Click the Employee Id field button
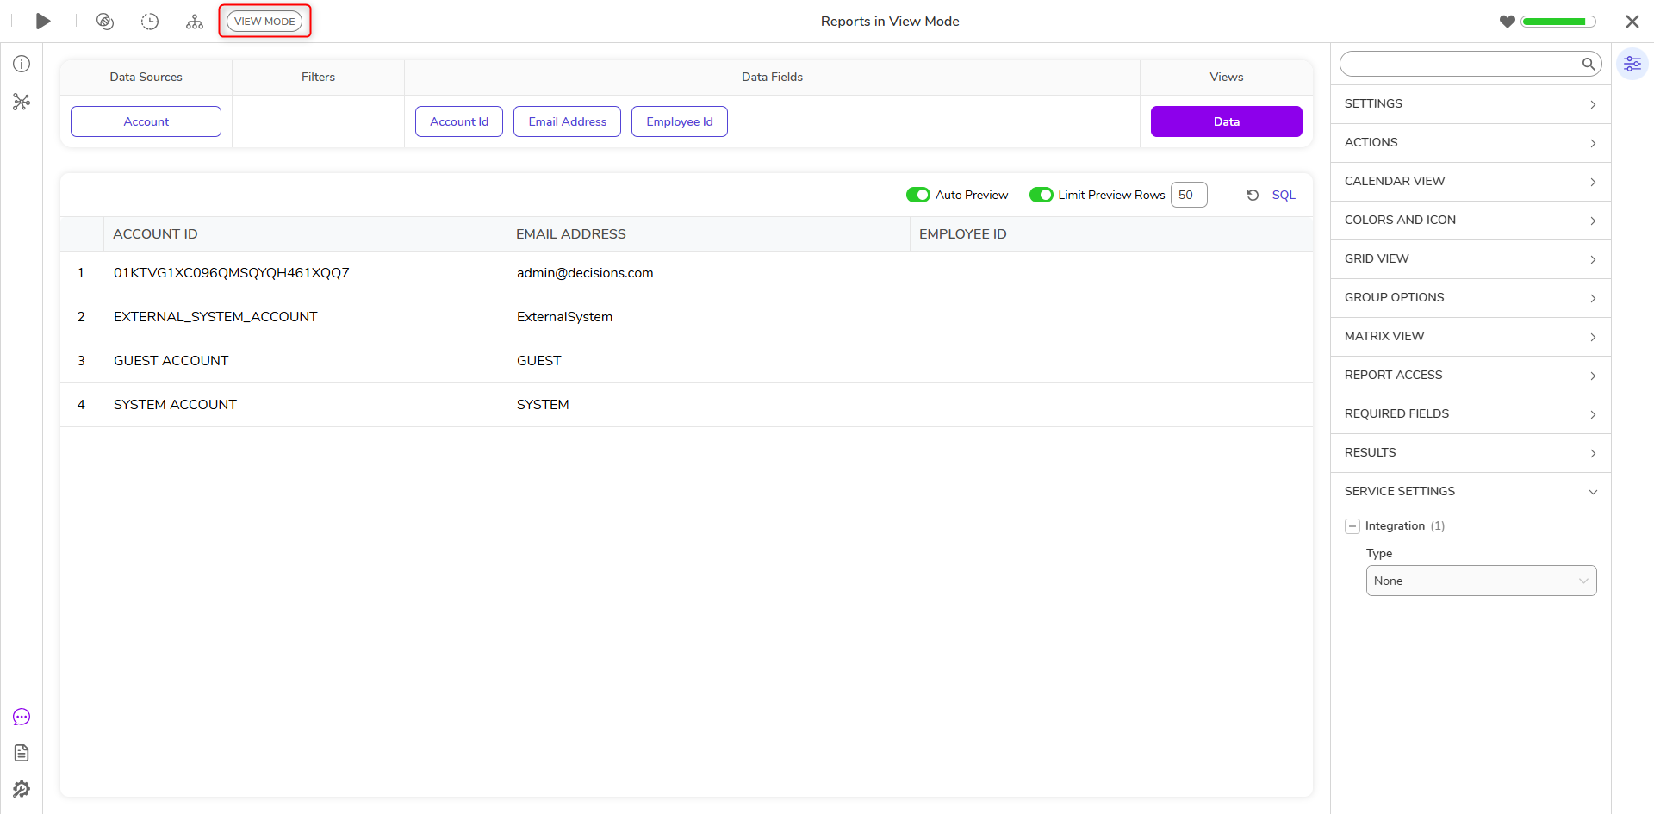 680,121
